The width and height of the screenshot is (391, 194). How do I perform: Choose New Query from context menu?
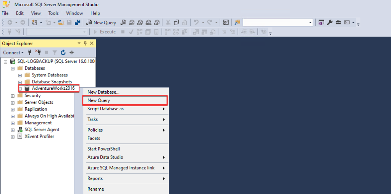coord(126,100)
